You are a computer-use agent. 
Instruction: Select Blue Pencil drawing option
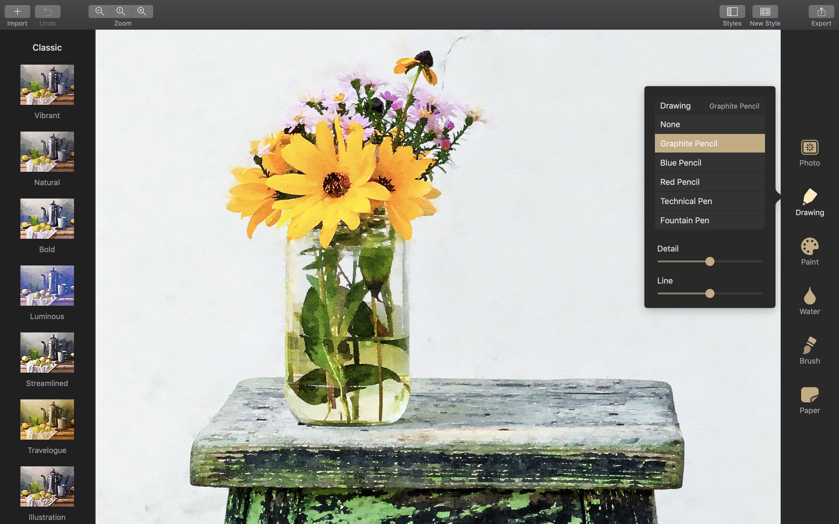click(x=709, y=162)
